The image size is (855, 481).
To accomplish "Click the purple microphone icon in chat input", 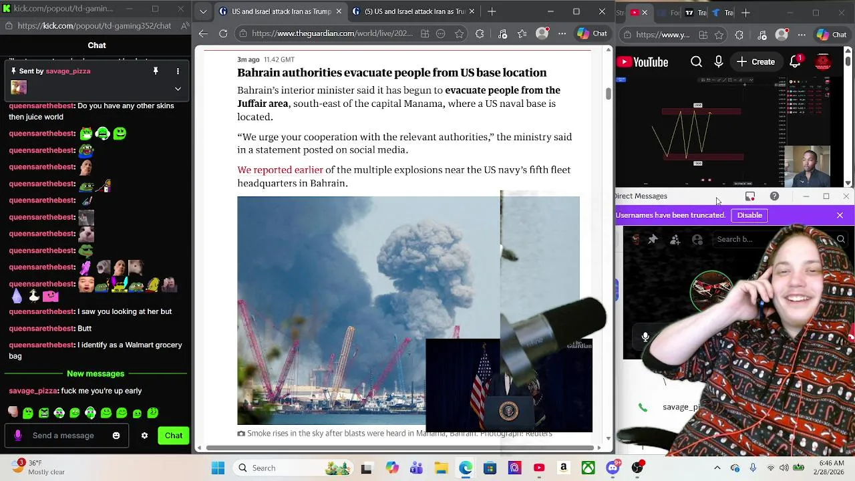I will pos(18,436).
